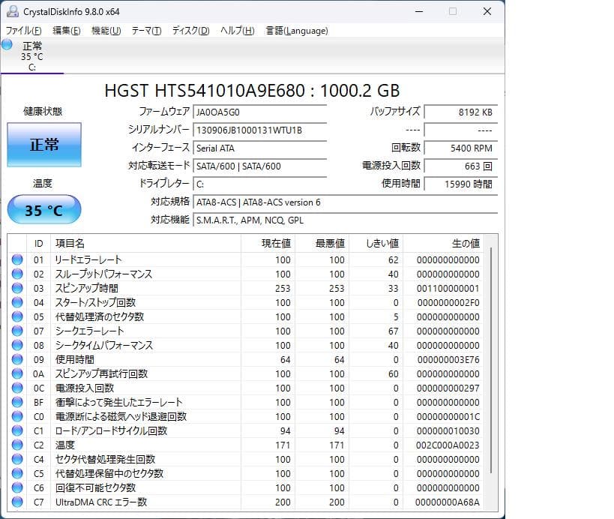Click the status orb of row 07 シークエラーレート
This screenshot has width=614, height=519.
(17, 331)
